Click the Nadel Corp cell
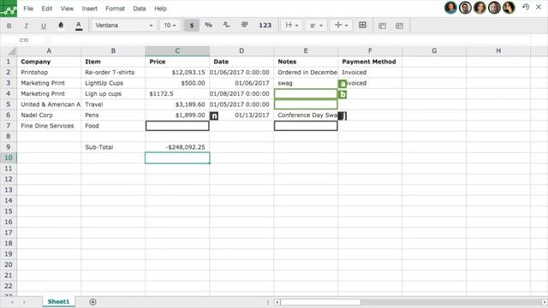Screen dimensions: 548x308 (49, 115)
